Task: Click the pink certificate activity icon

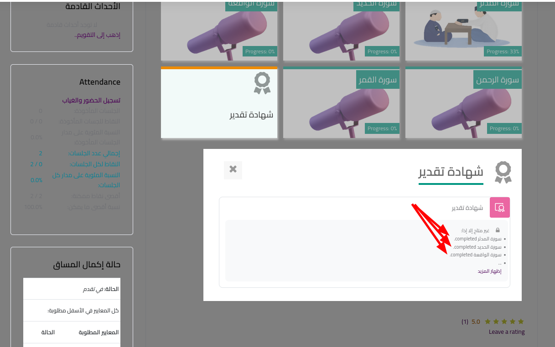Action: (499, 208)
